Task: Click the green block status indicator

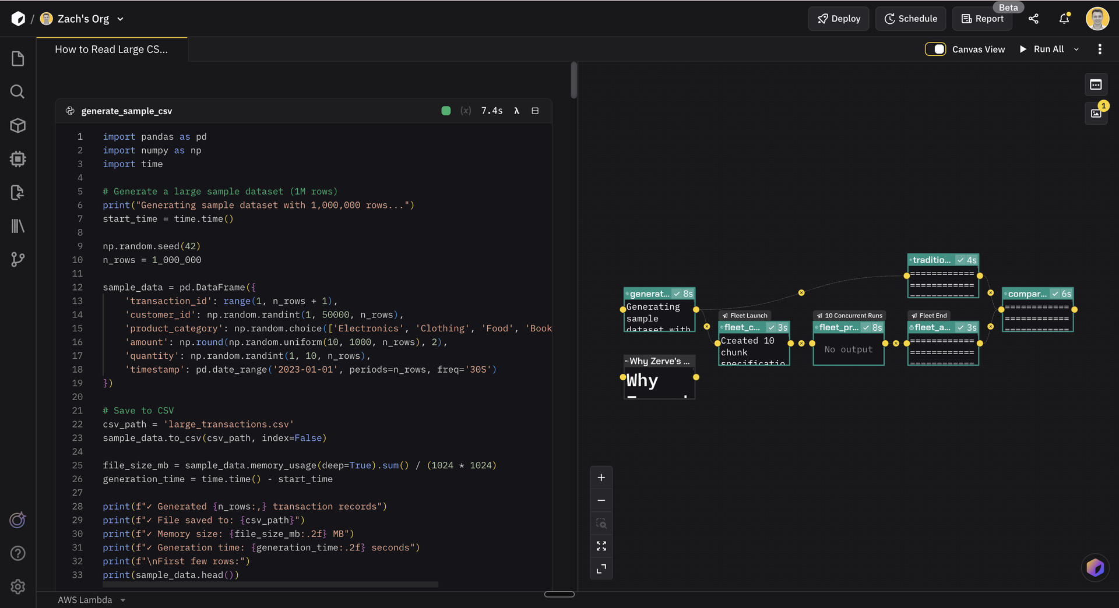Action: [446, 111]
